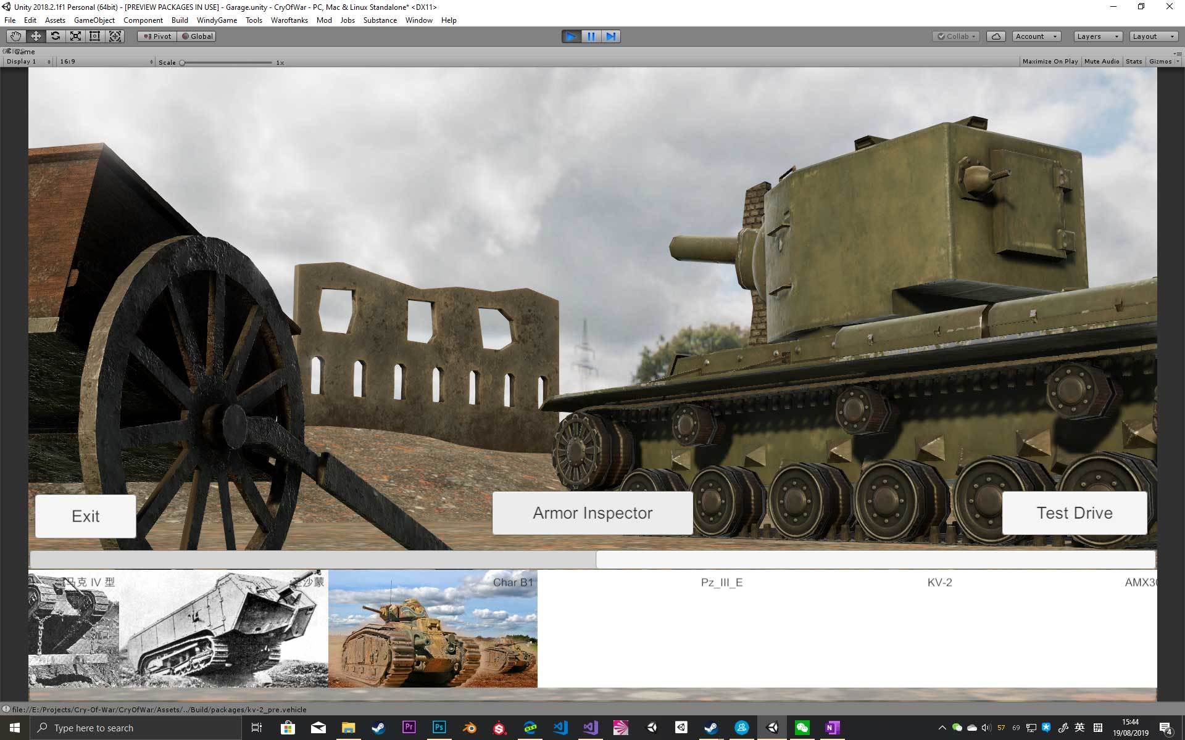Toggle the Stats overlay

1134,62
